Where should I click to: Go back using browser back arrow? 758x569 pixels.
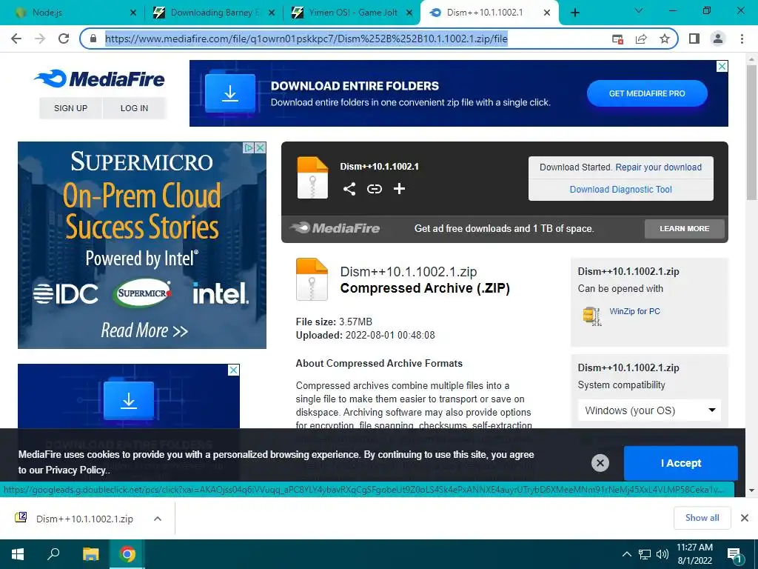click(16, 39)
